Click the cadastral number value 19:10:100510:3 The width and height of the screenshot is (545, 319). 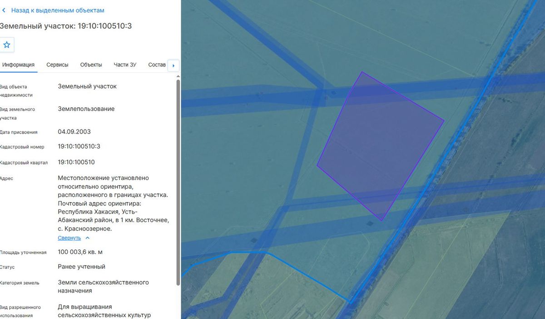click(x=79, y=146)
